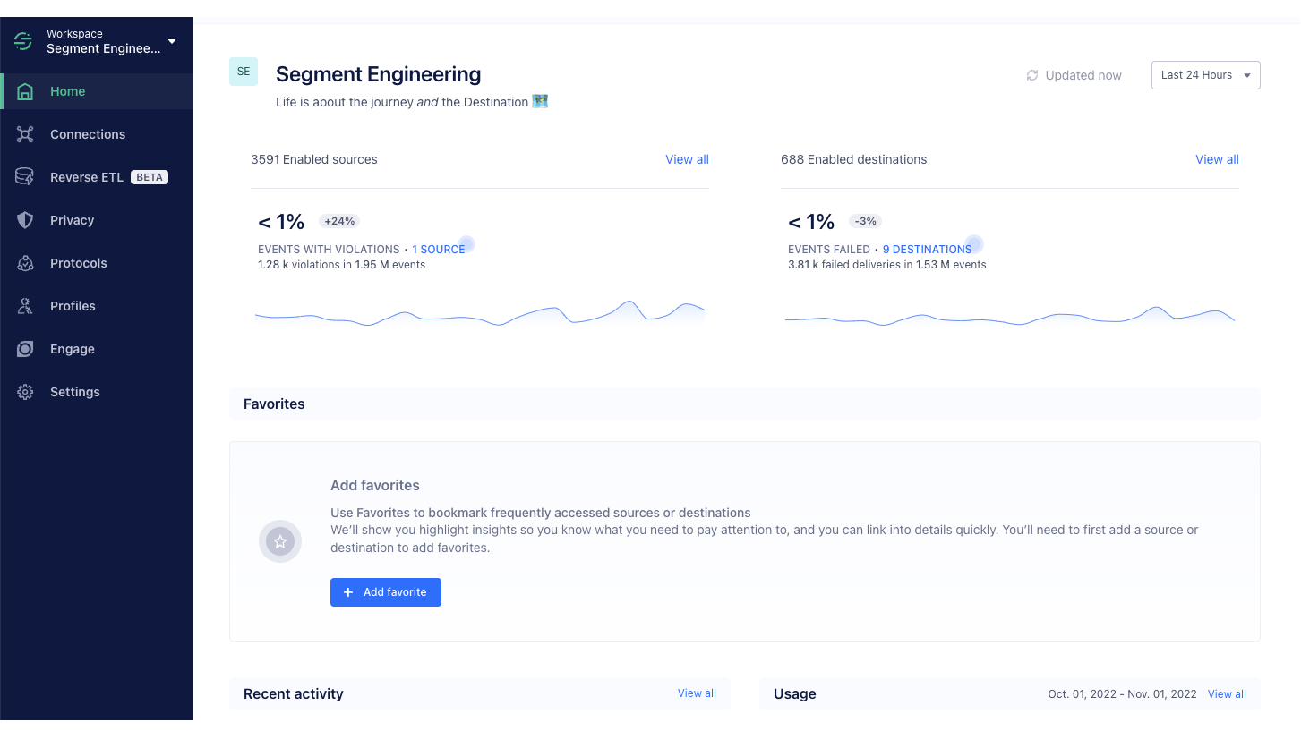This screenshot has width=1301, height=731.
Task: Click the Segment Engineering heading
Action: click(378, 74)
